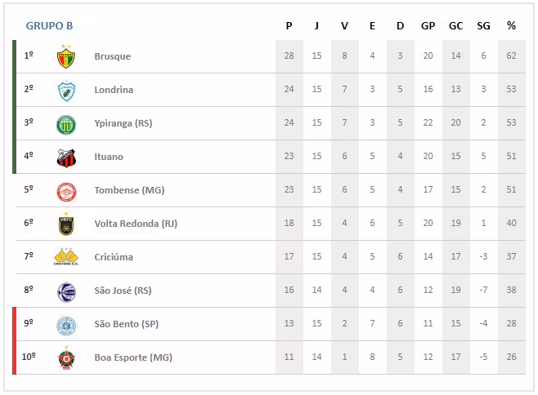Click the São José (RS) crest icon
This screenshot has width=538, height=395.
65,291
